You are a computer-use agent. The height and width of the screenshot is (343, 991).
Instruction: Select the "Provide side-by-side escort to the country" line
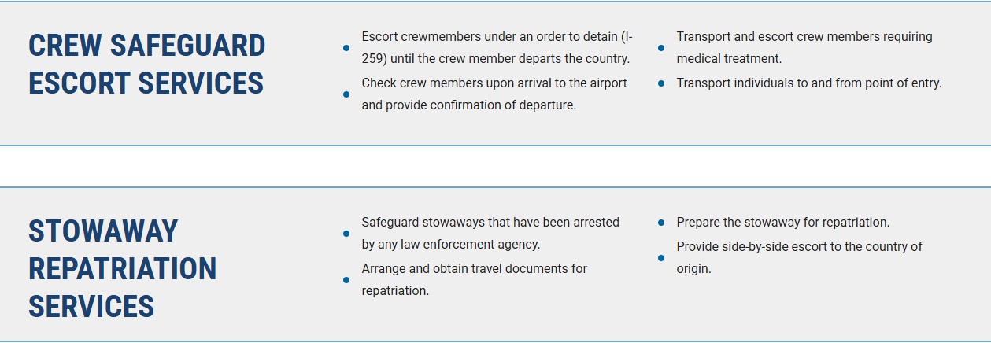point(799,246)
